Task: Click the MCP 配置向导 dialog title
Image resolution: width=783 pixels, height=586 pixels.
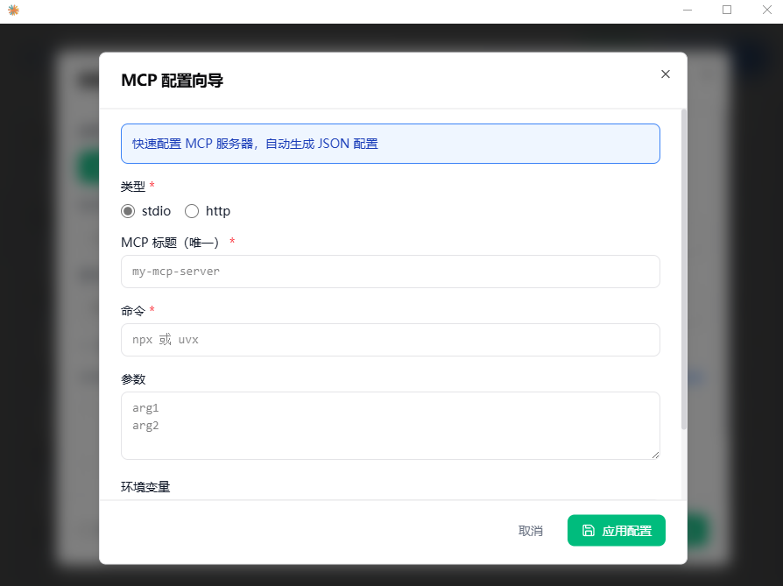Action: tap(172, 81)
